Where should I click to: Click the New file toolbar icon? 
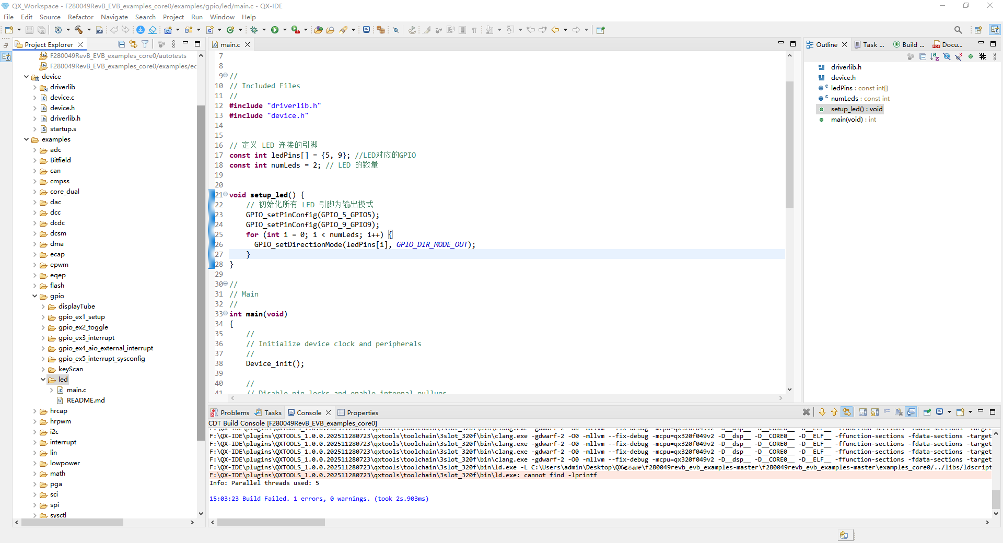(x=9, y=30)
